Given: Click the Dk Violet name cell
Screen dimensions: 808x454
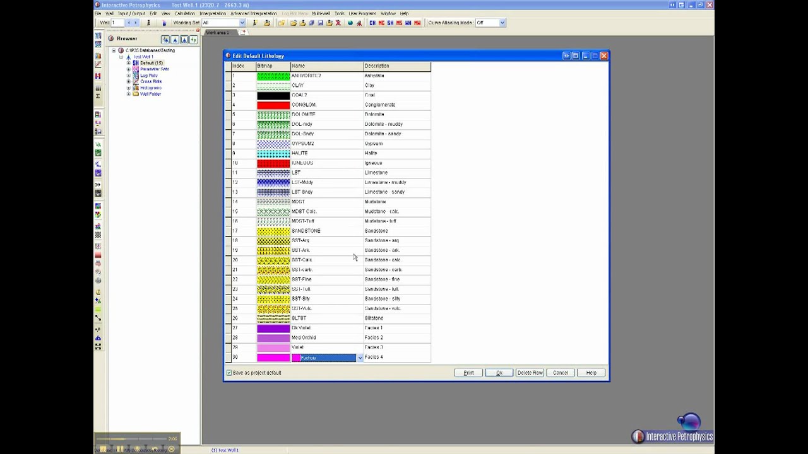Looking at the screenshot, I should coord(327,328).
